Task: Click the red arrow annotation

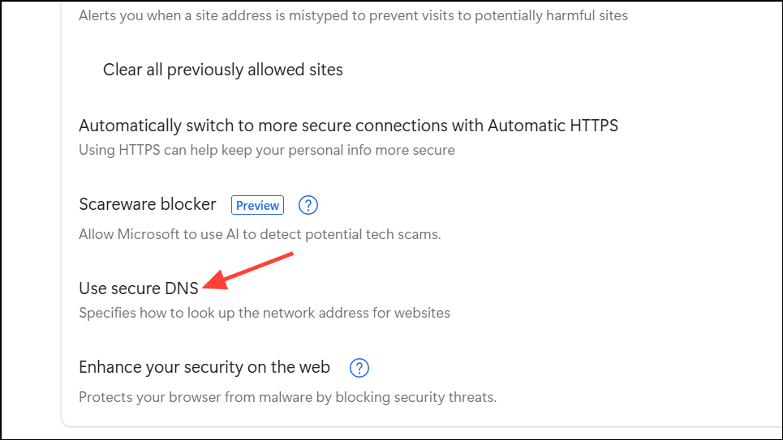Action: (248, 271)
